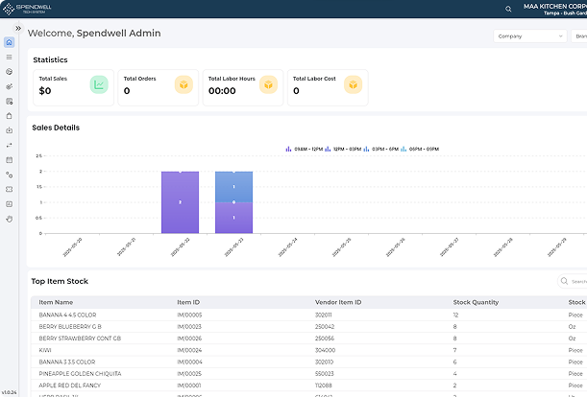This screenshot has width=587, height=397.
Task: Click the Item ID column header
Action: tap(188, 302)
